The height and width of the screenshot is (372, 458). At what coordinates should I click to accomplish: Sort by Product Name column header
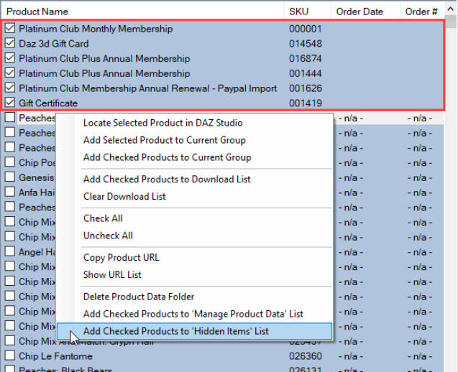point(37,11)
